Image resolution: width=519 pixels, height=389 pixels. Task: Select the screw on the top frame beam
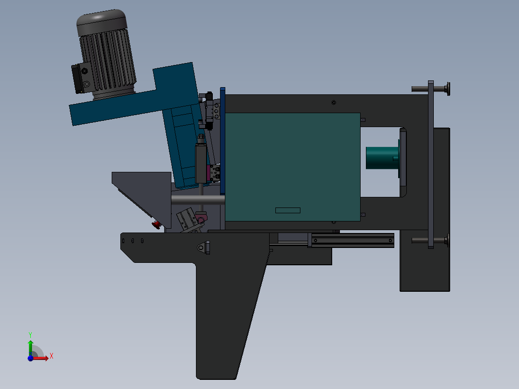pyautogui.click(x=334, y=103)
